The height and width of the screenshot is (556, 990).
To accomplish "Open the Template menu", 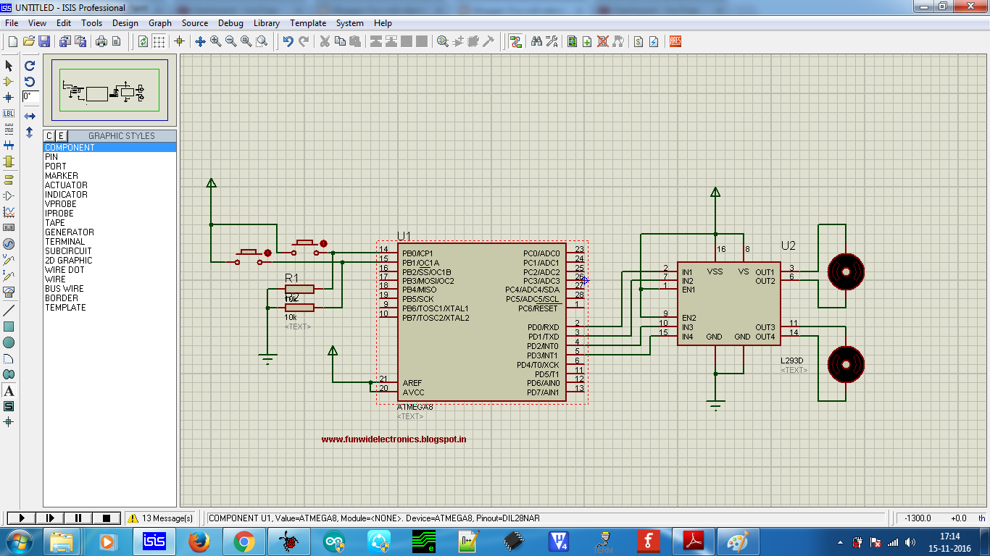I will point(308,22).
